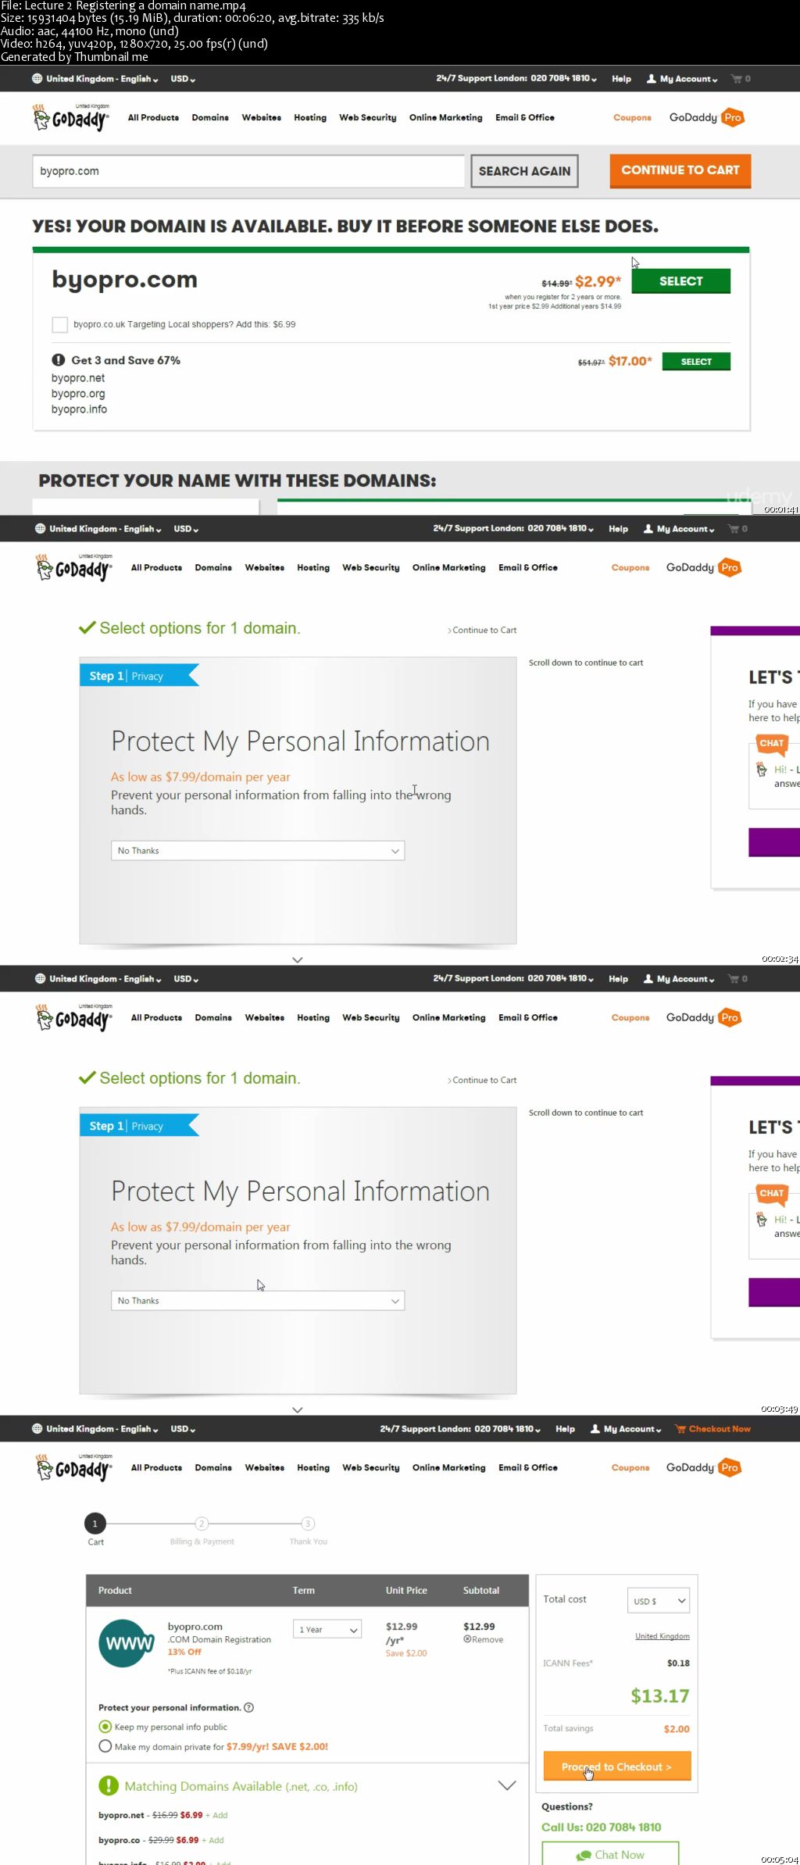800x1865 pixels.
Task: Click the orange CONTINUE TO CART button
Action: tap(680, 170)
